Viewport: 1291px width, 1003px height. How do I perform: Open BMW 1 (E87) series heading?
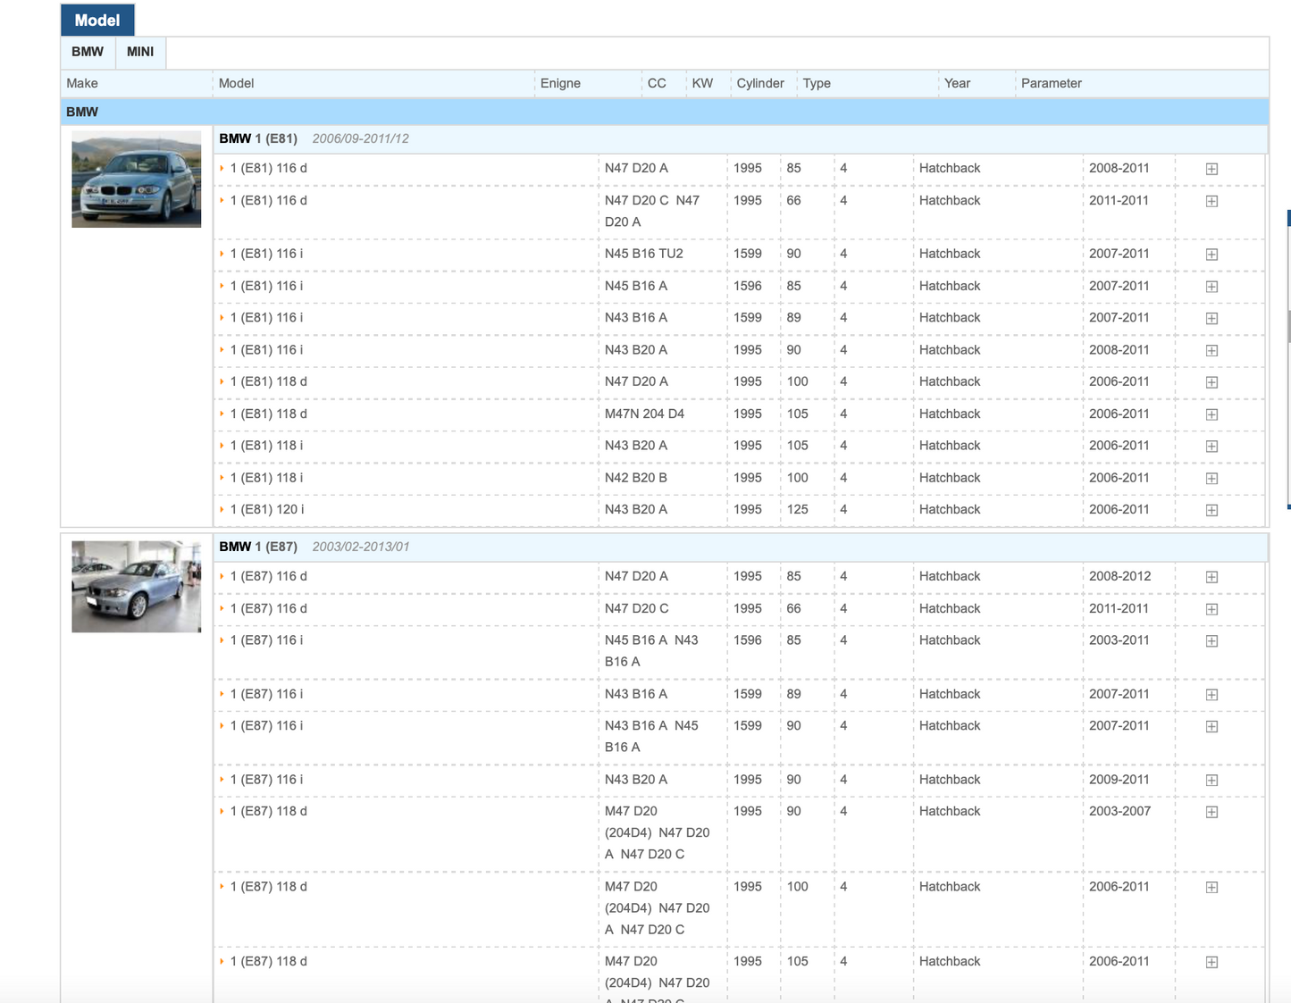point(258,547)
